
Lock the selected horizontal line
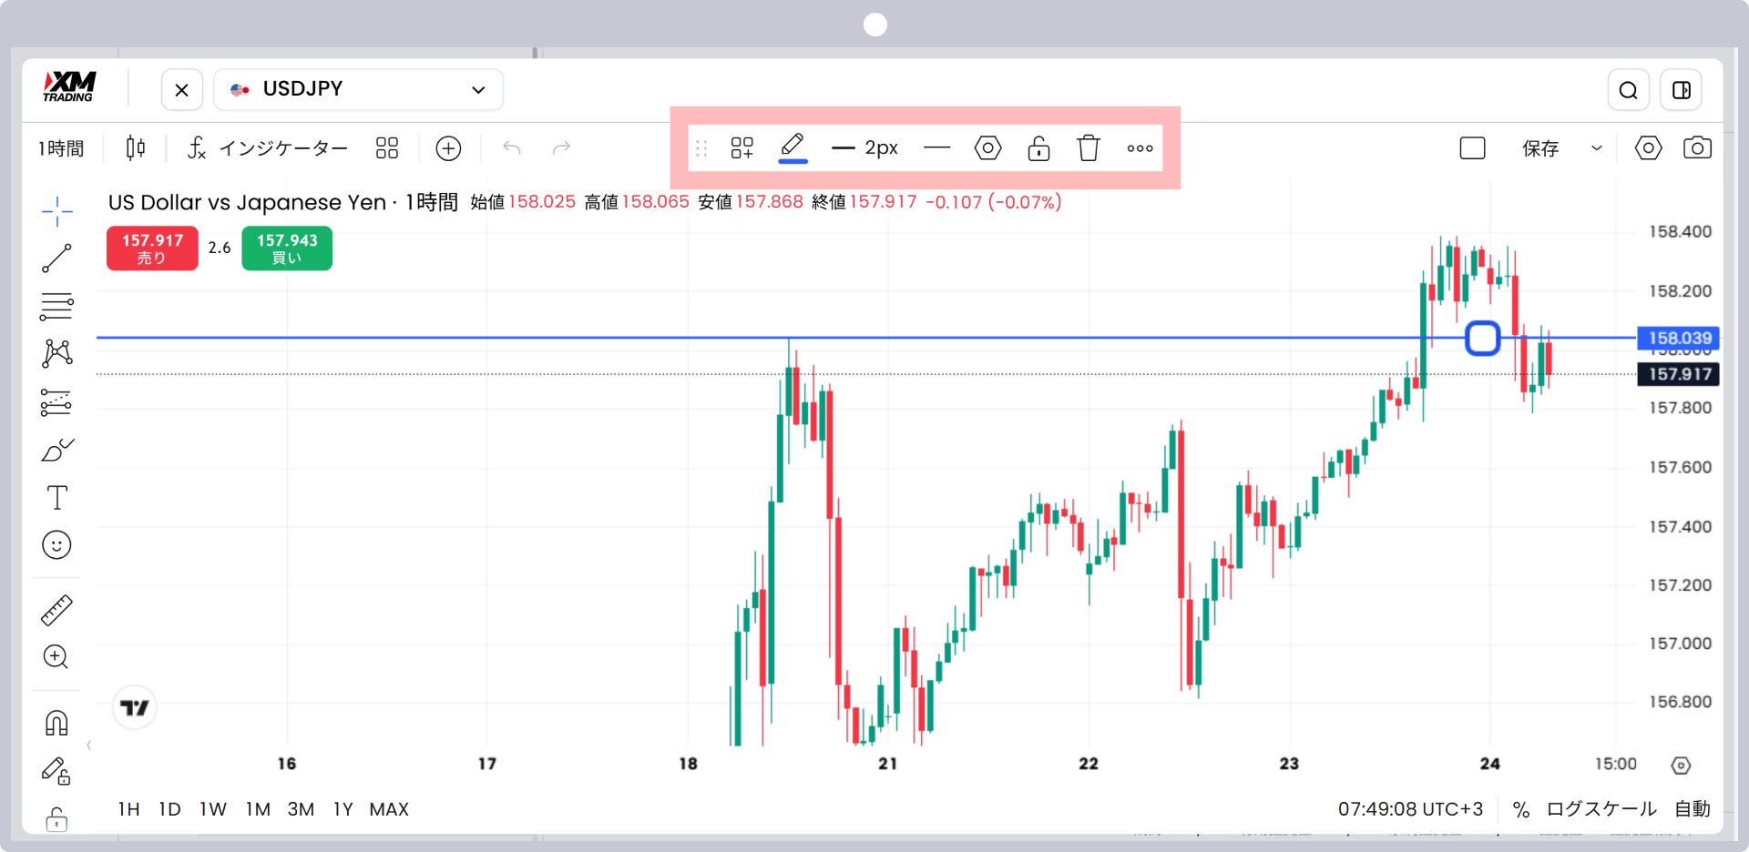point(1038,147)
